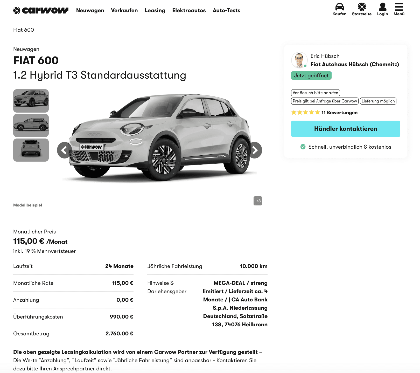Click Preis gilt bei Anfrage über Carwow tag
This screenshot has width=420, height=373.
point(325,101)
